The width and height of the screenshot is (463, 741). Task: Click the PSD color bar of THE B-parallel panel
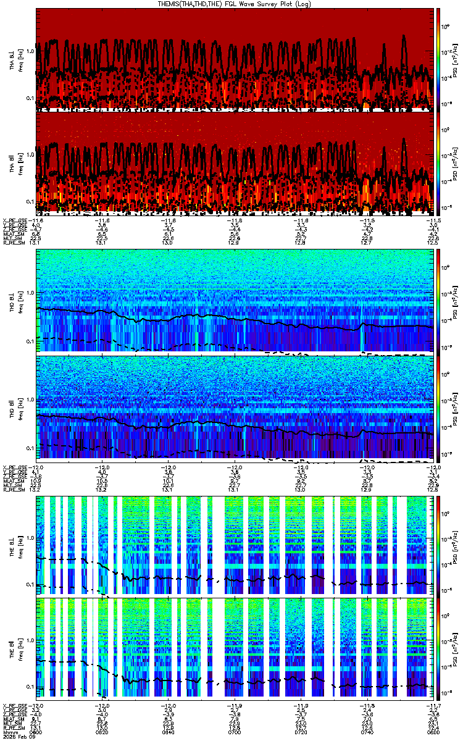point(439,649)
